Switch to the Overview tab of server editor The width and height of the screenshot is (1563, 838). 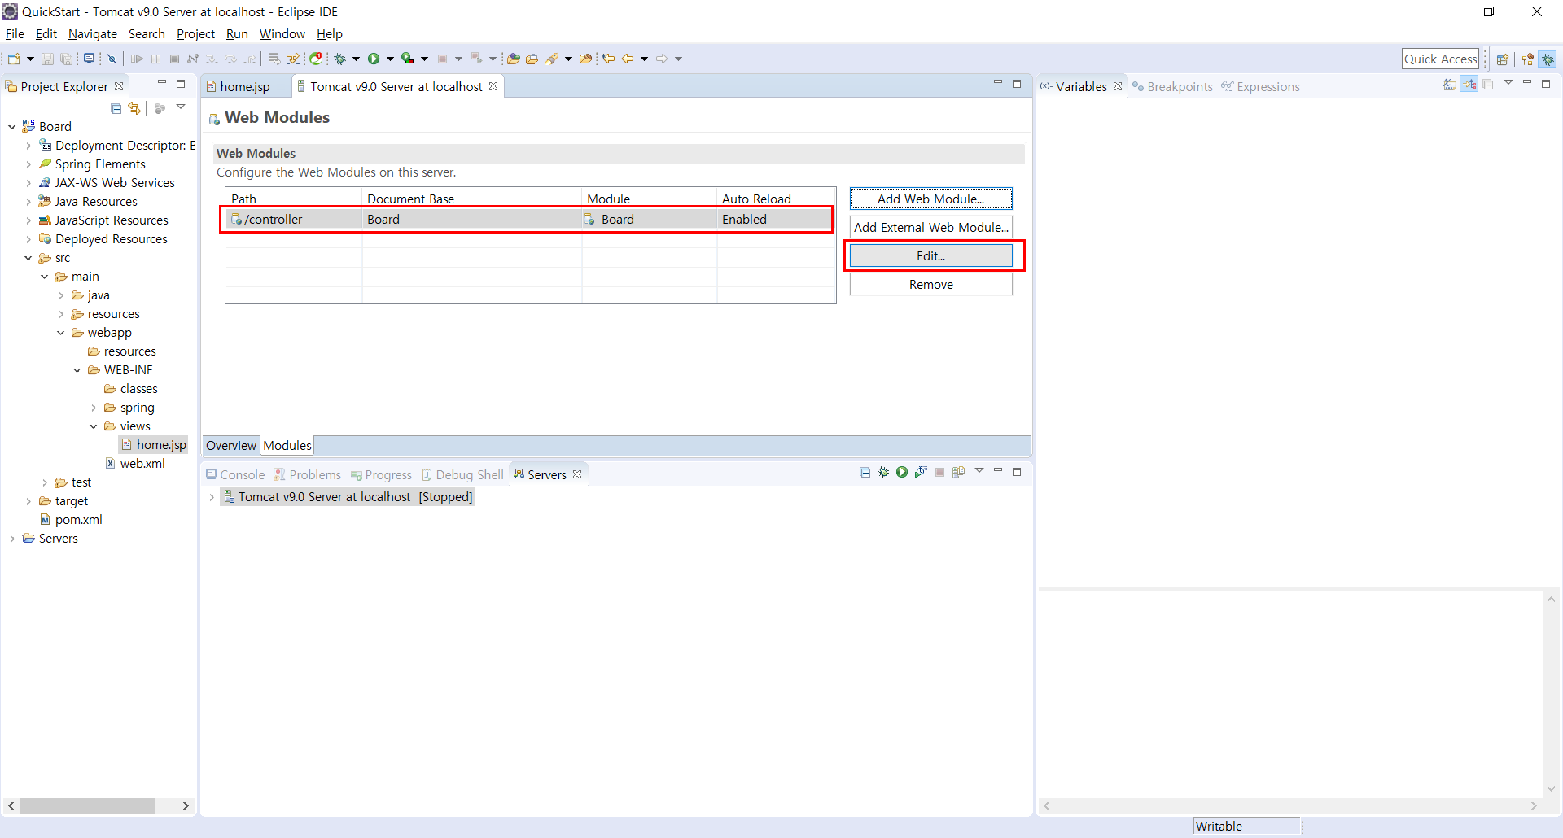[231, 446]
